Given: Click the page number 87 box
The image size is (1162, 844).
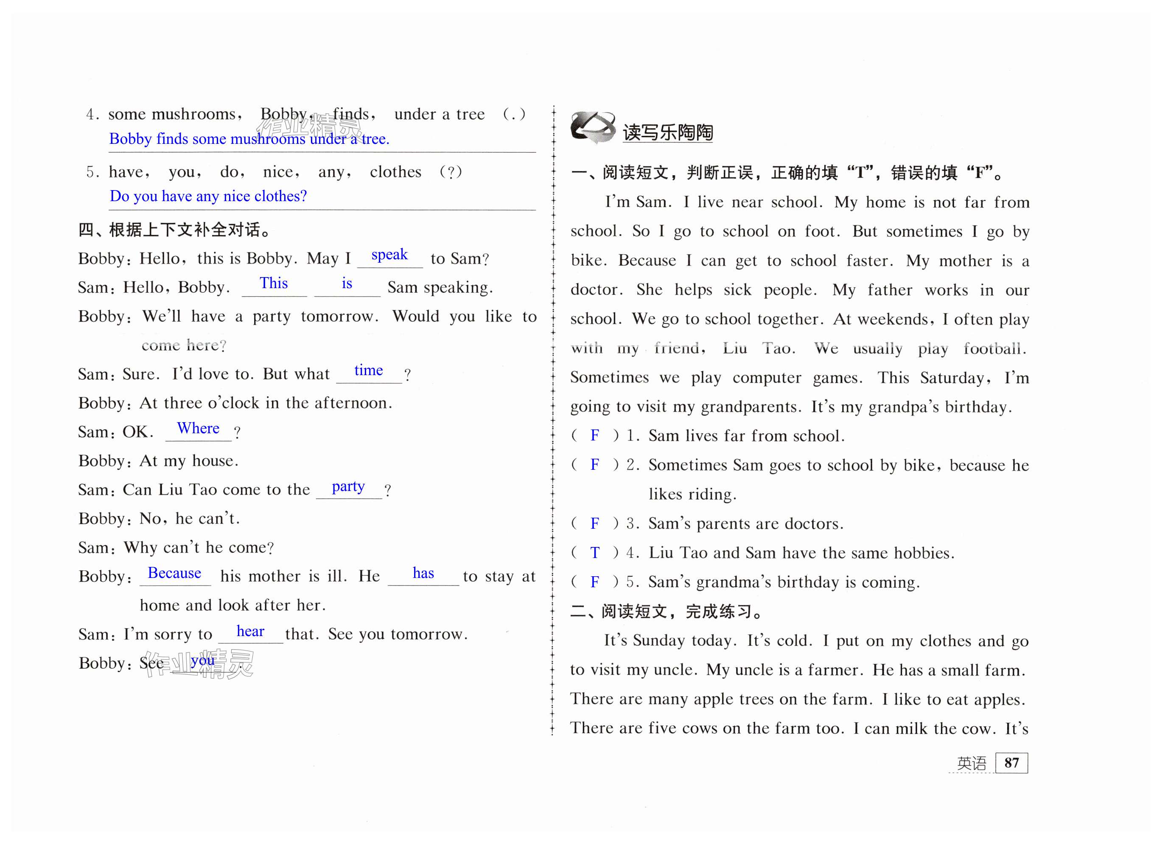Looking at the screenshot, I should [x=1011, y=763].
